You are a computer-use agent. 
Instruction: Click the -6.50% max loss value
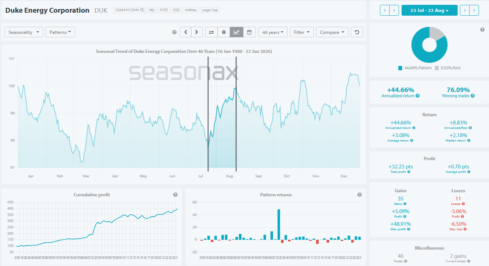[x=458, y=224]
